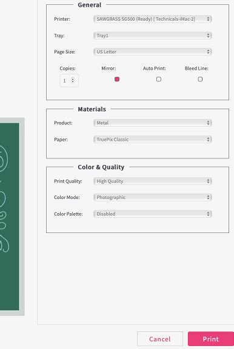The image size is (234, 349).
Task: Click the Cancel button
Action: pyautogui.click(x=160, y=339)
